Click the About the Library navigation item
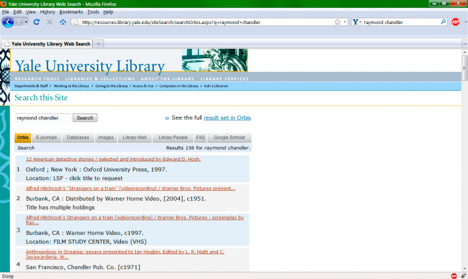The image size is (468, 279). pyautogui.click(x=167, y=79)
